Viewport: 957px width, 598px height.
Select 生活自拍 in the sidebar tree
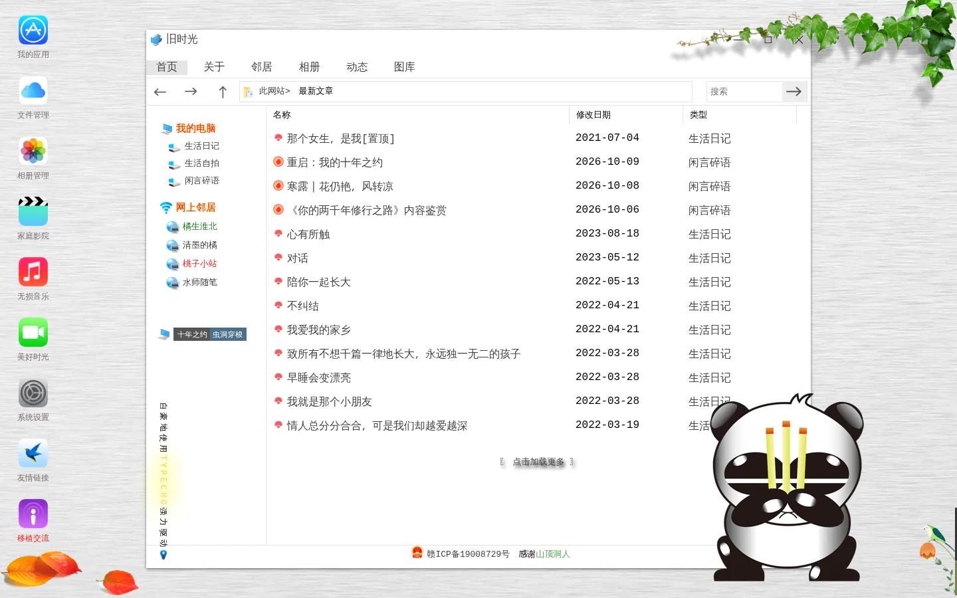tap(201, 163)
